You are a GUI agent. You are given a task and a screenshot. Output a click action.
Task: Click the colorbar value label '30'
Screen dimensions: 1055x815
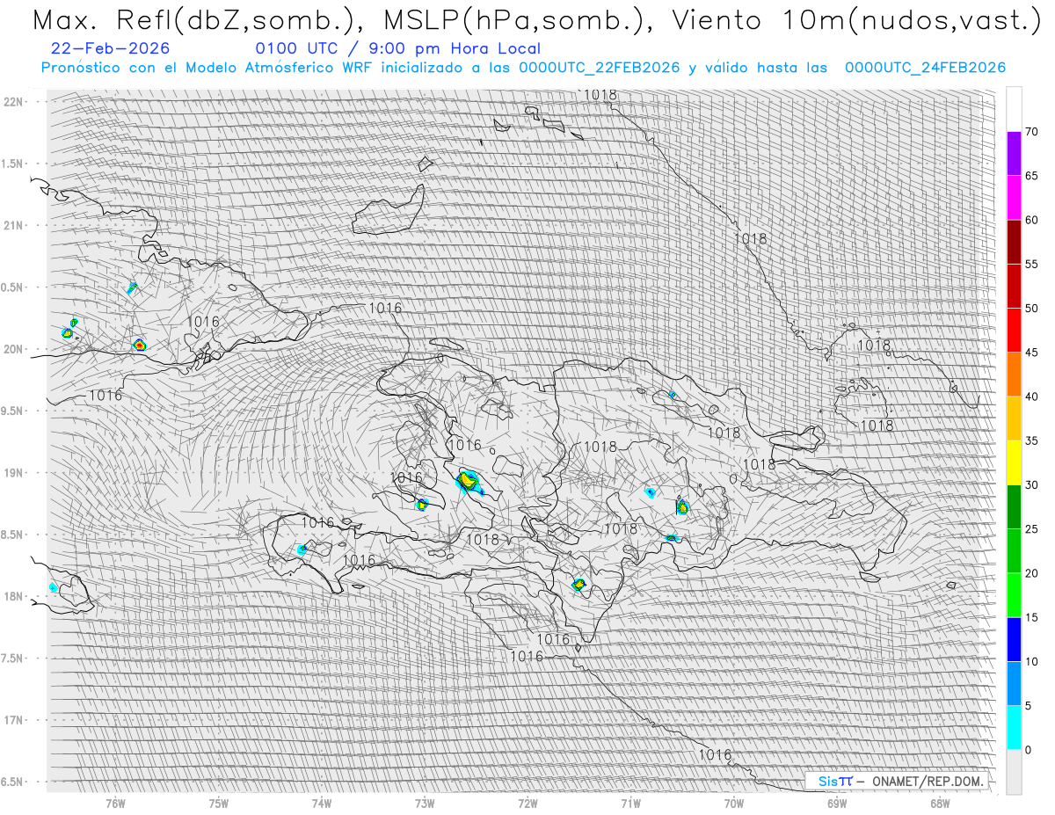pyautogui.click(x=1031, y=484)
